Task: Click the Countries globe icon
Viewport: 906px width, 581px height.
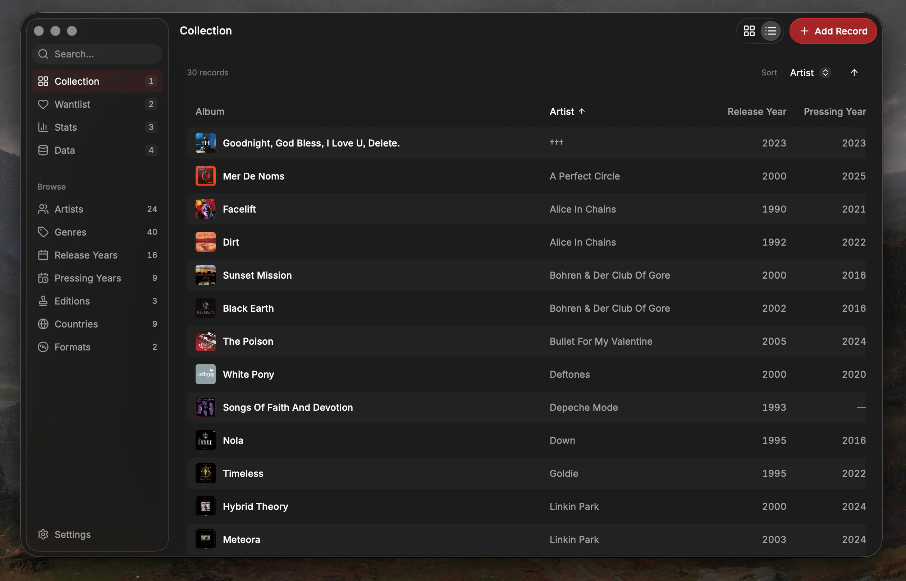Action: click(43, 324)
